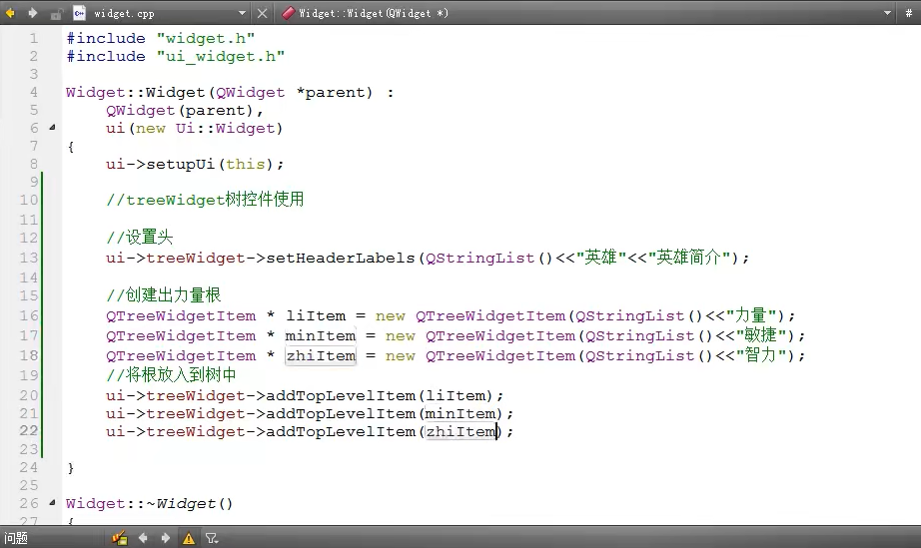Open the widget.cpp open-documents dropdown
This screenshot has height=548, width=921.
[x=242, y=13]
